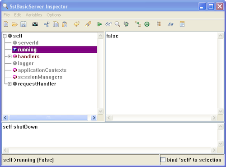Image resolution: width=226 pixels, height=167 pixels.
Task: Click the Paste clipboard toolbar icon
Action: [x=65, y=24]
